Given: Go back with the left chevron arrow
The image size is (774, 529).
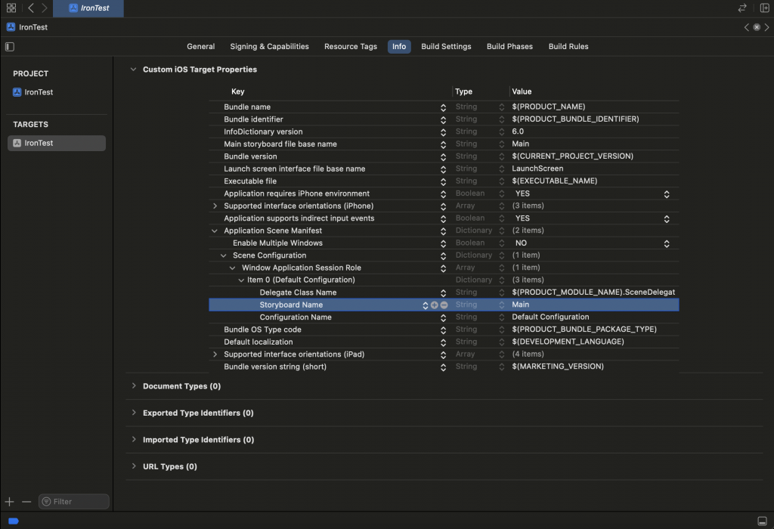Looking at the screenshot, I should click(x=30, y=8).
